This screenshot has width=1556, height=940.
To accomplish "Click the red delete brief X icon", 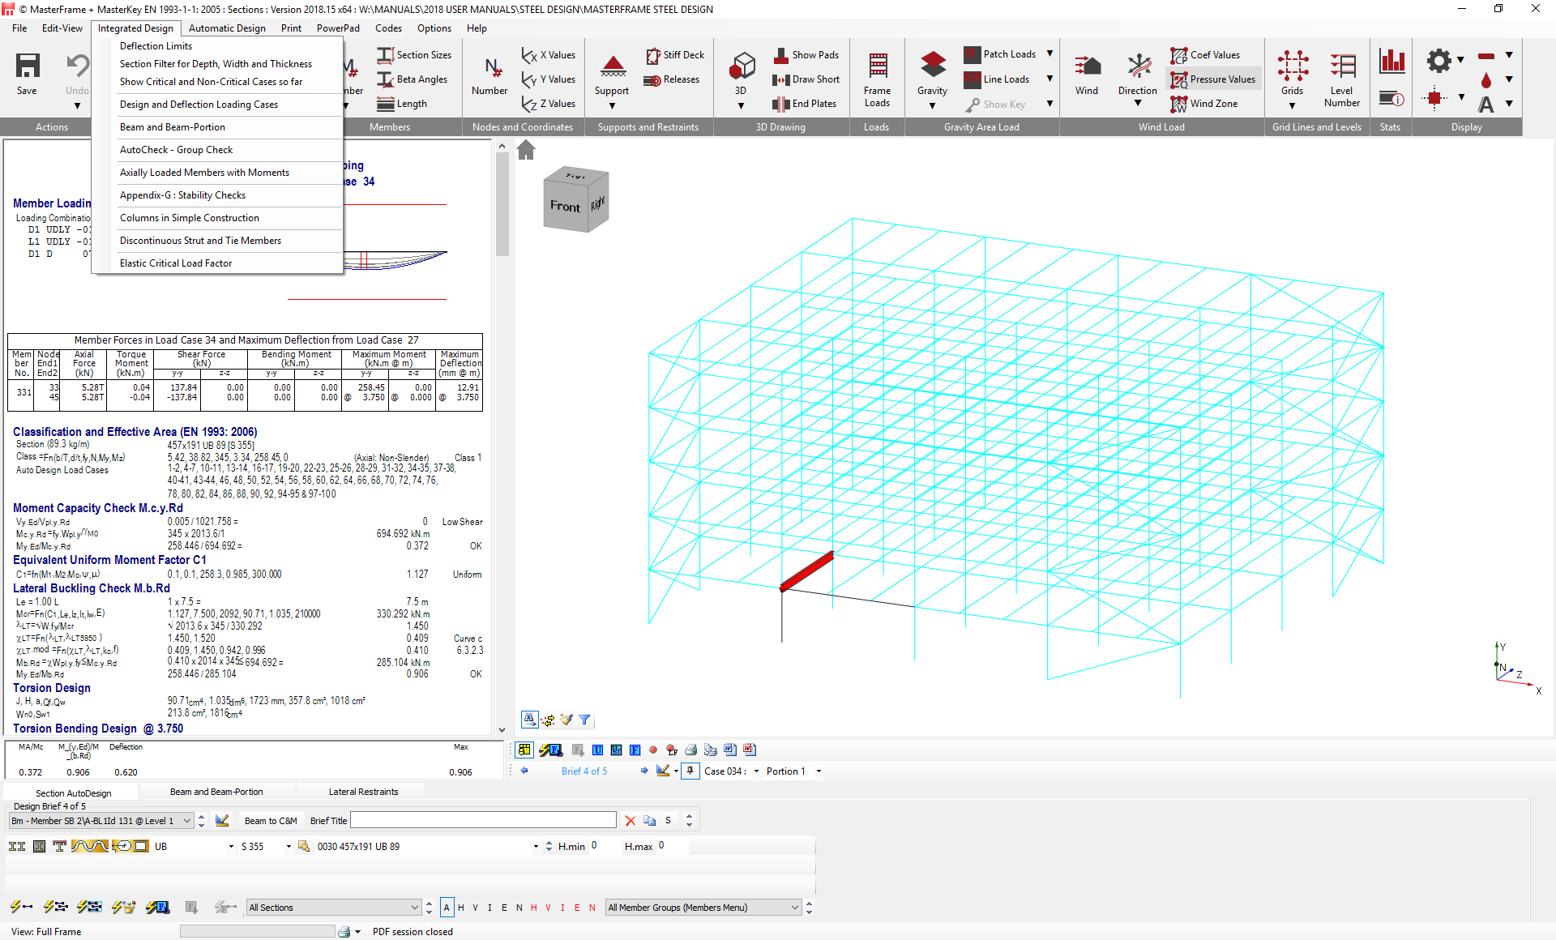I will [x=631, y=821].
